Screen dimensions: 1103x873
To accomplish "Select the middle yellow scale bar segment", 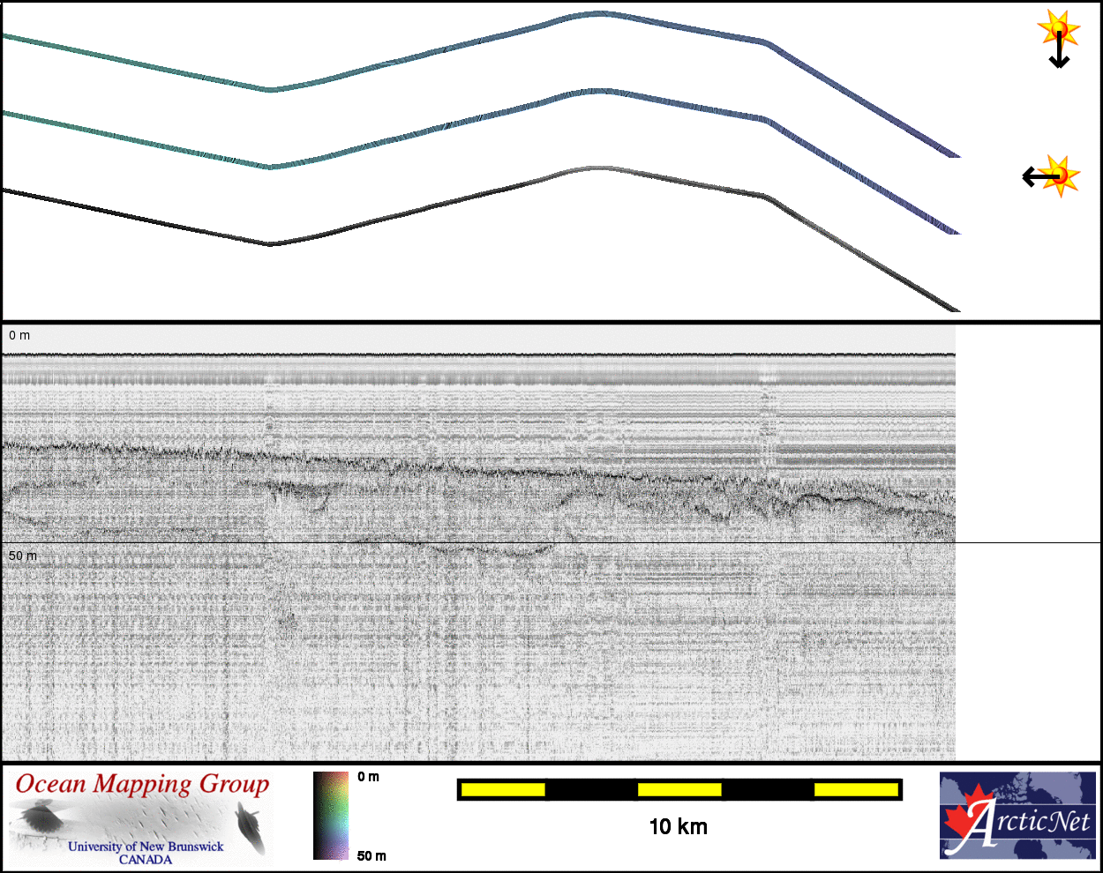I will coord(679,789).
